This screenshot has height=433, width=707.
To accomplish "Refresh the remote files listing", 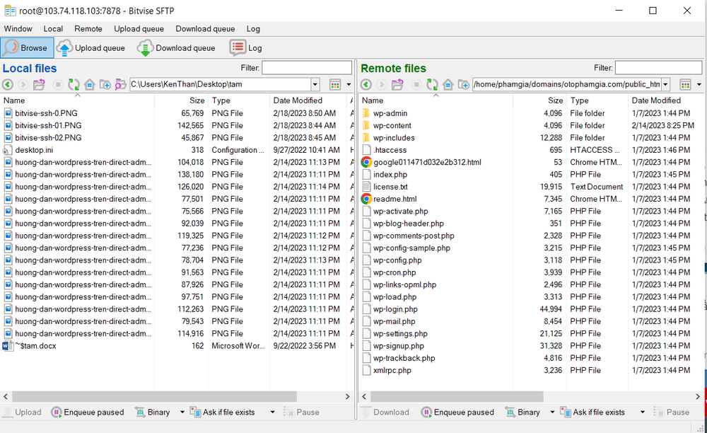I will click(431, 85).
